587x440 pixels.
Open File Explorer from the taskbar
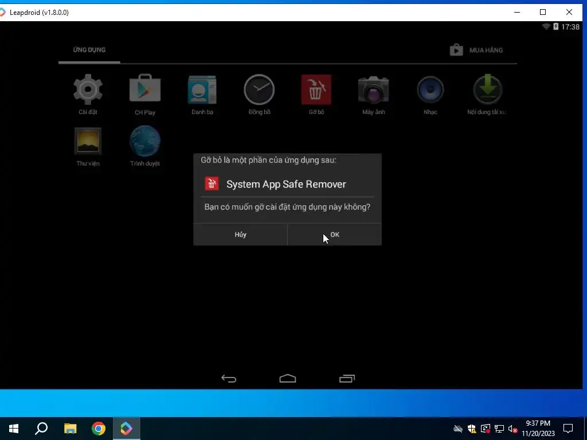70,429
